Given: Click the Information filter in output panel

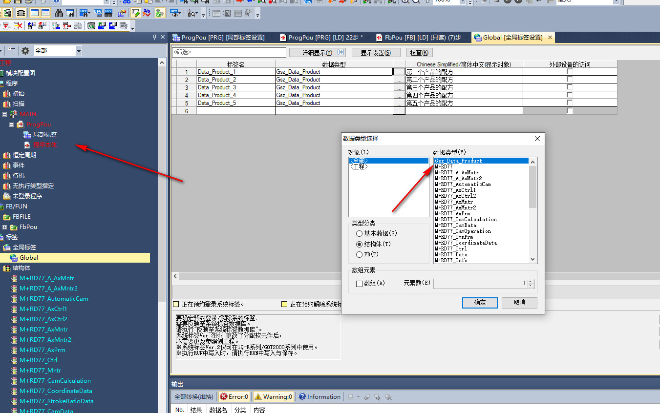Looking at the screenshot, I should tap(319, 397).
